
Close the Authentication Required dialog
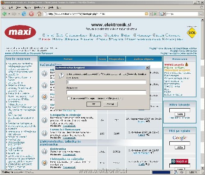(x=147, y=68)
